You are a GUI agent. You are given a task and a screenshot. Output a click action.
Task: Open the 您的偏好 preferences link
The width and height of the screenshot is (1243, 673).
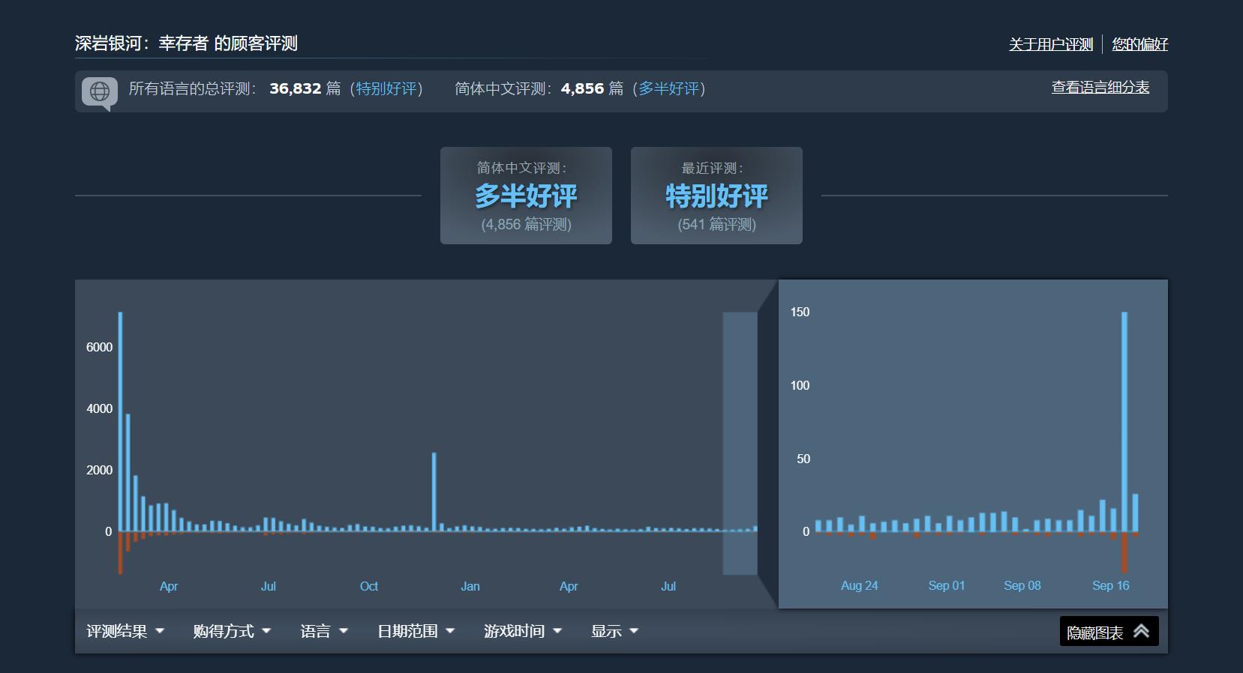coord(1139,44)
